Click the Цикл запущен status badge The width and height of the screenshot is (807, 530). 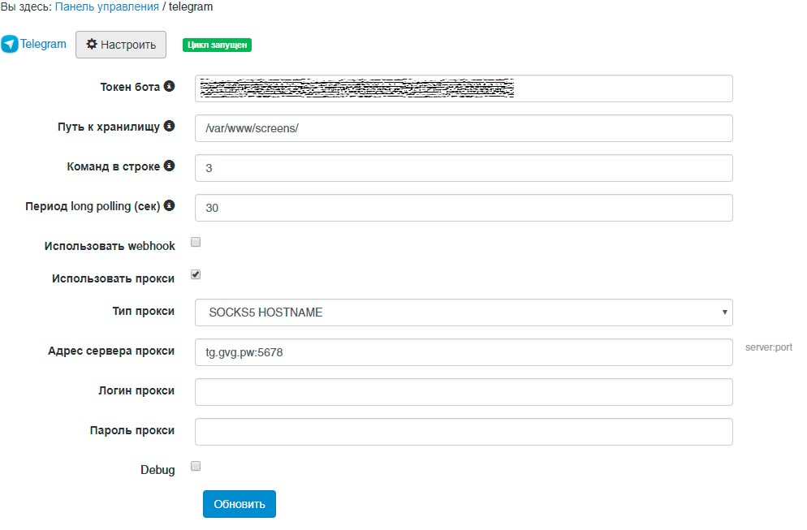[218, 45]
